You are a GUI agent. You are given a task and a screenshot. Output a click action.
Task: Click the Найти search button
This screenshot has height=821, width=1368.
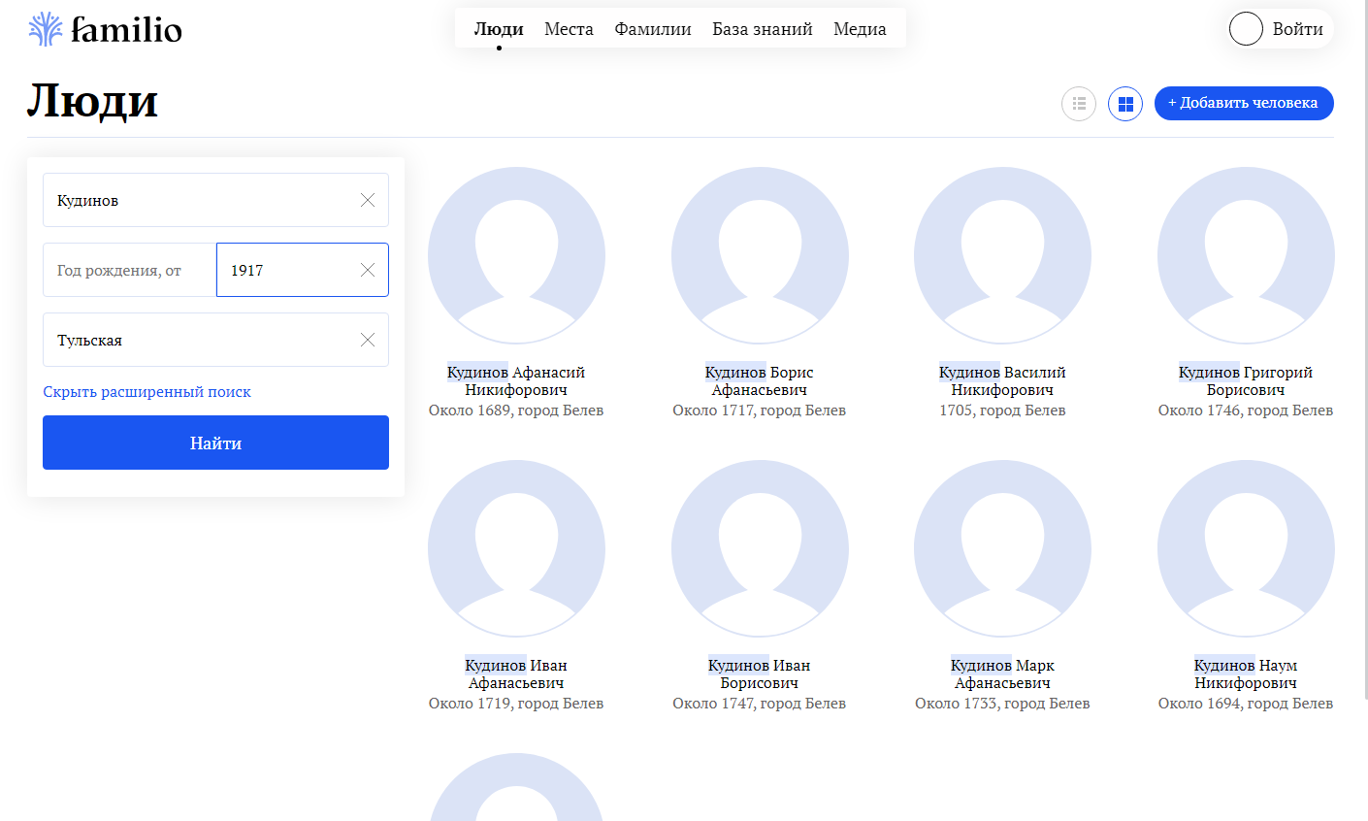215,443
